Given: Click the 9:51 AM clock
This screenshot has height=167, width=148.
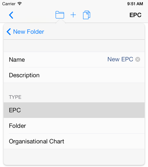Looking at the screenshot, I should click(135, 4).
